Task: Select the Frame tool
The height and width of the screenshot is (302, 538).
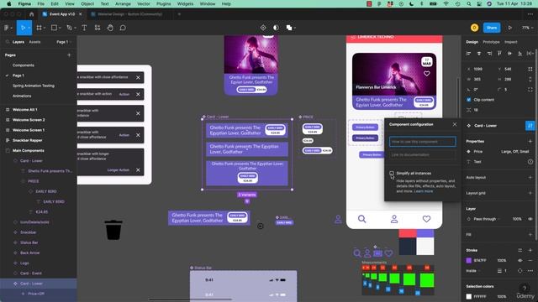Action: click(39, 28)
